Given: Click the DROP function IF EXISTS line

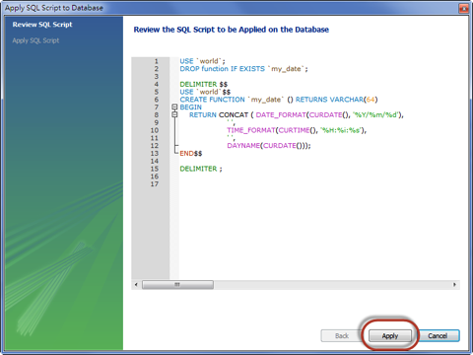Looking at the screenshot, I should point(243,69).
